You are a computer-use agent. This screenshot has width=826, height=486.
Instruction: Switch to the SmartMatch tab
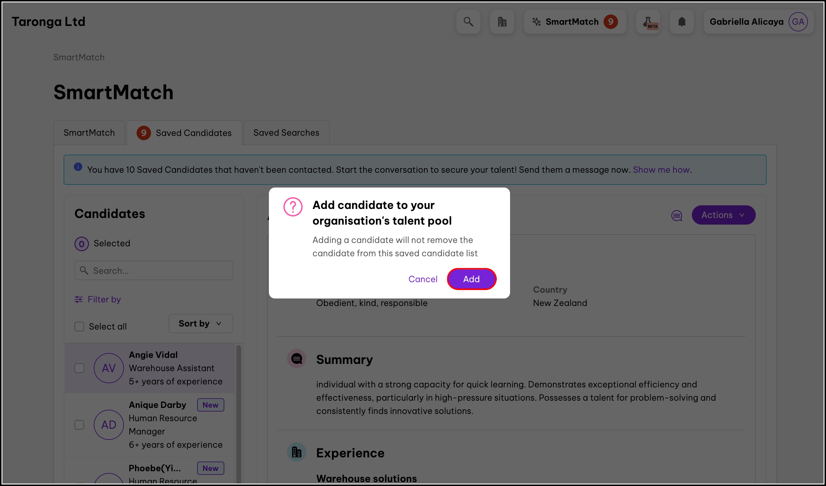(x=89, y=133)
